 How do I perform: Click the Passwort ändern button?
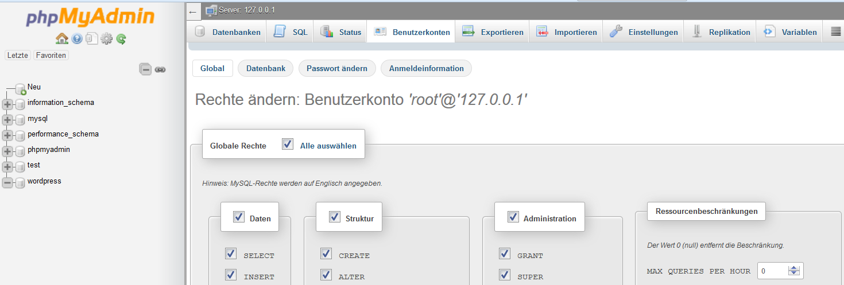point(337,68)
